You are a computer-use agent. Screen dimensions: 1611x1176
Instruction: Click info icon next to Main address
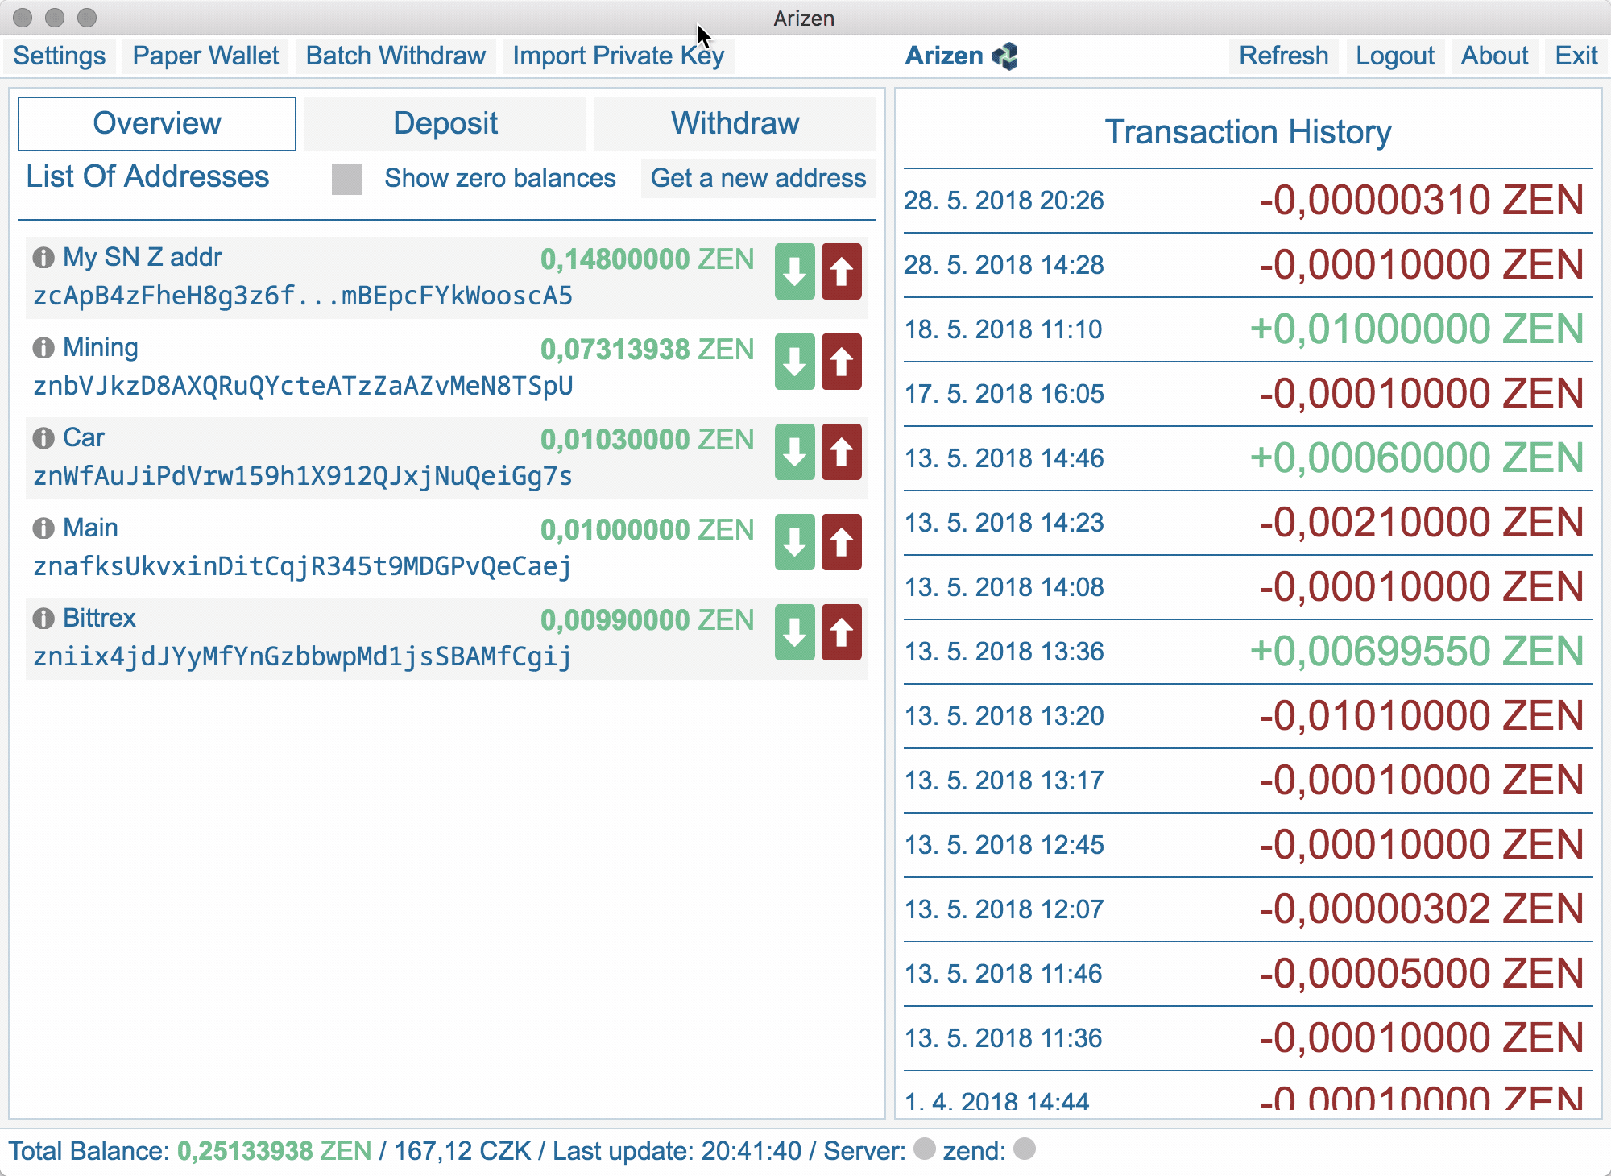point(43,528)
